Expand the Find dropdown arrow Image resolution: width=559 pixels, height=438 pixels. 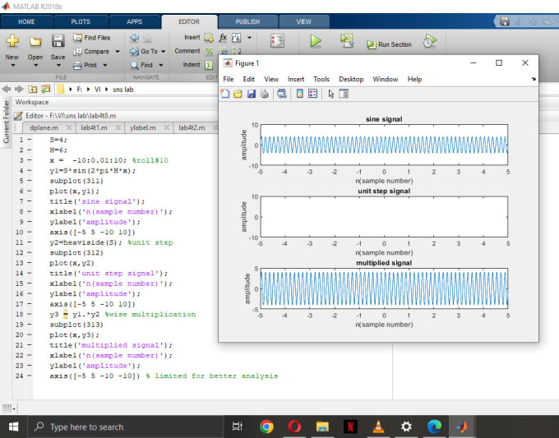[161, 65]
